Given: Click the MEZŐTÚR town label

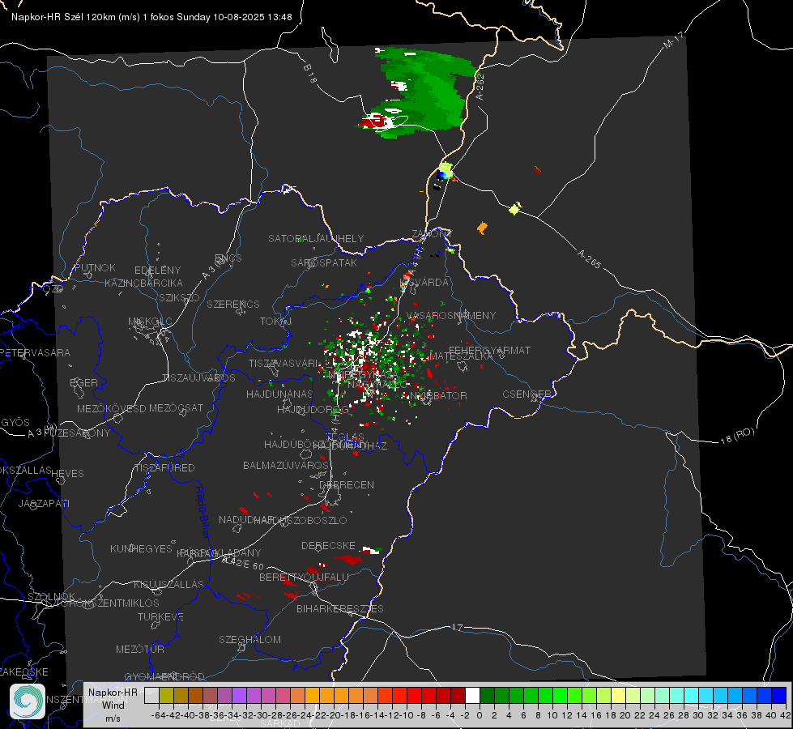Looking at the screenshot, I should coord(140,649).
